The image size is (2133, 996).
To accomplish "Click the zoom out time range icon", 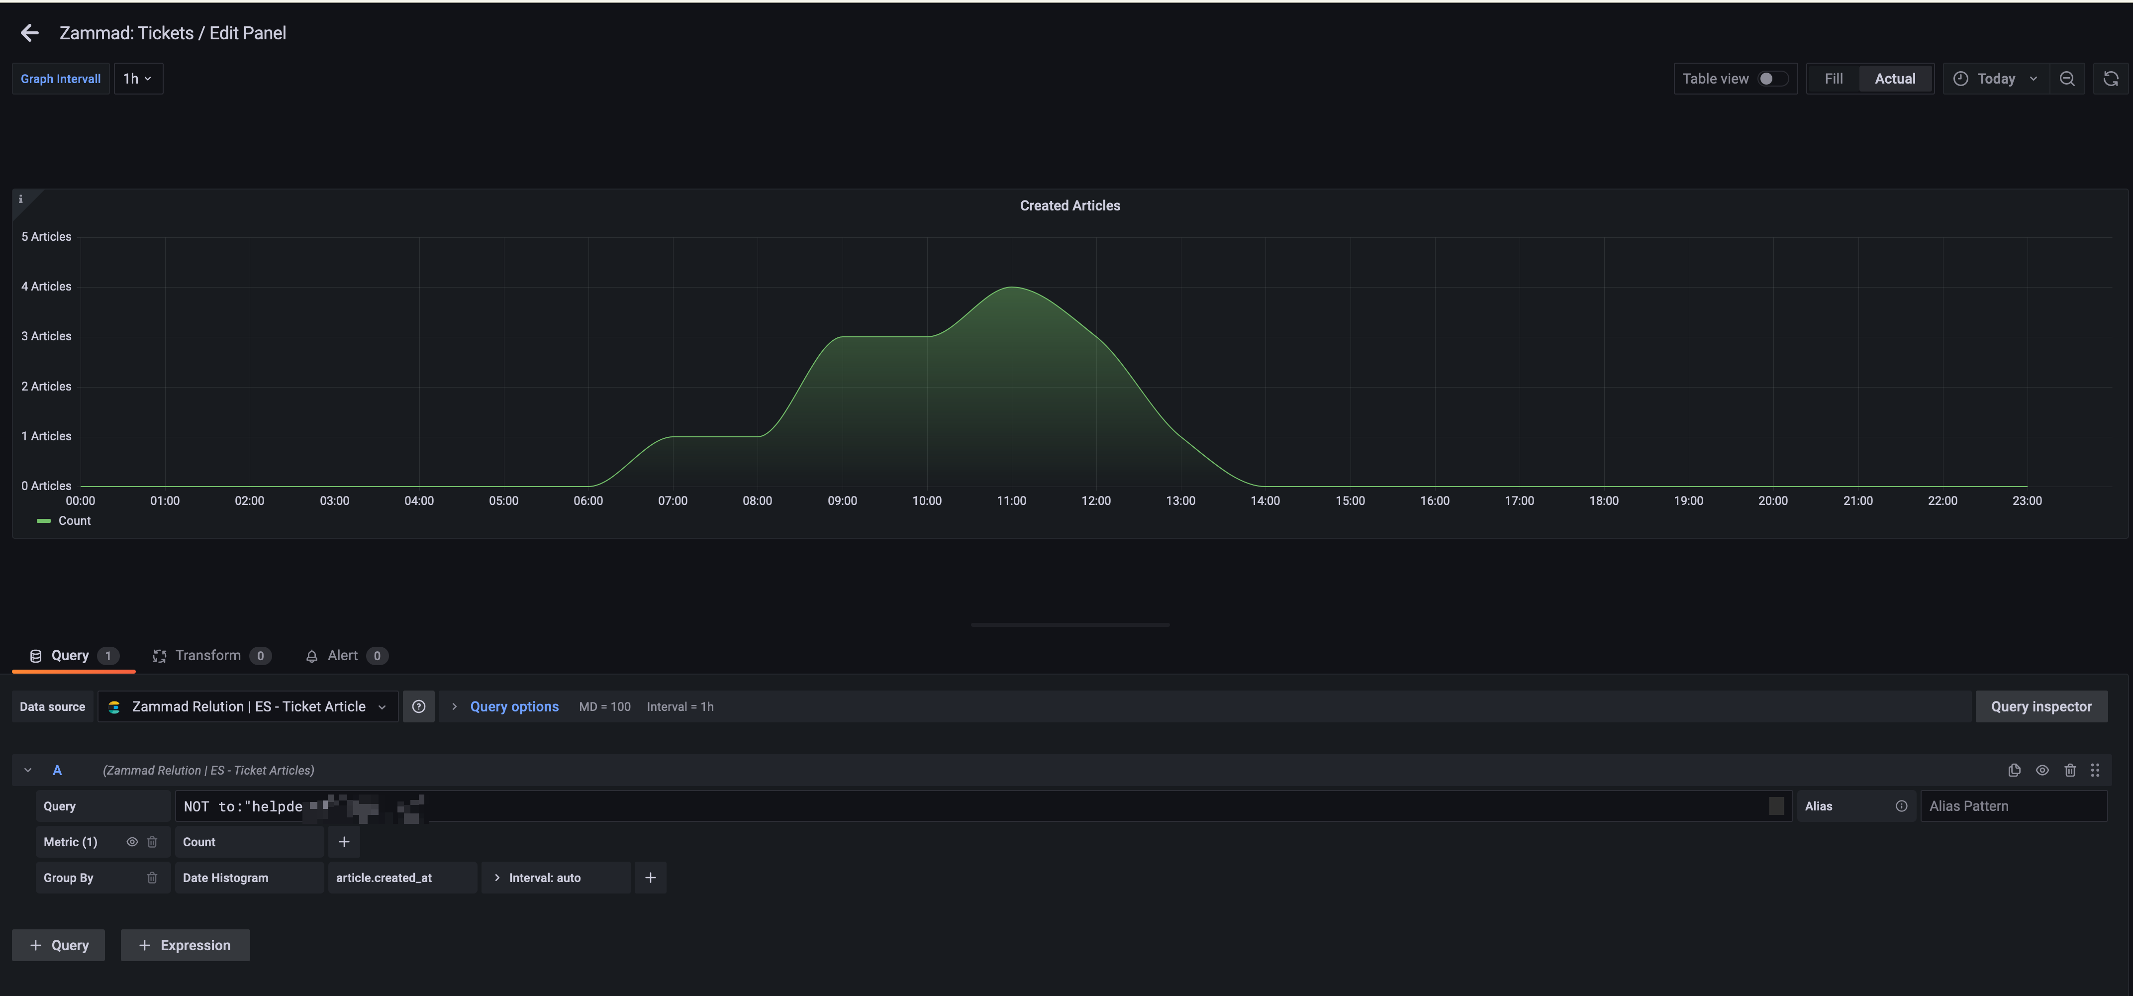I will [x=2067, y=79].
